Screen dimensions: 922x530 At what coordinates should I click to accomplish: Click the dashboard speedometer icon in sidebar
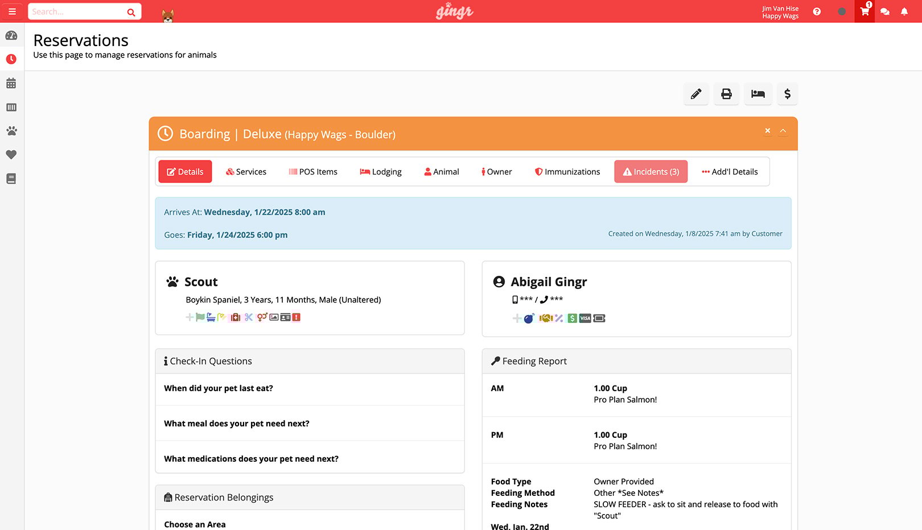(11, 35)
